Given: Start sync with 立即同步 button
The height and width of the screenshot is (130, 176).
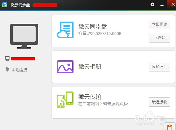Looking at the screenshot, I should [159, 24].
